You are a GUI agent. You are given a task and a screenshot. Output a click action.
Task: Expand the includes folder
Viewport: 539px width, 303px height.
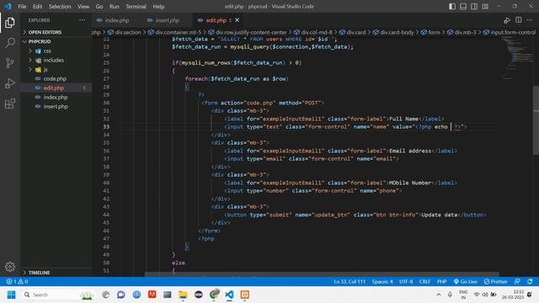(x=56, y=60)
